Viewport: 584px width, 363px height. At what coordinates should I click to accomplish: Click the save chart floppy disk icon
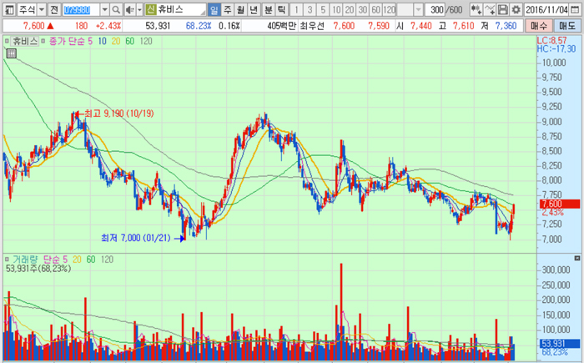[503, 9]
